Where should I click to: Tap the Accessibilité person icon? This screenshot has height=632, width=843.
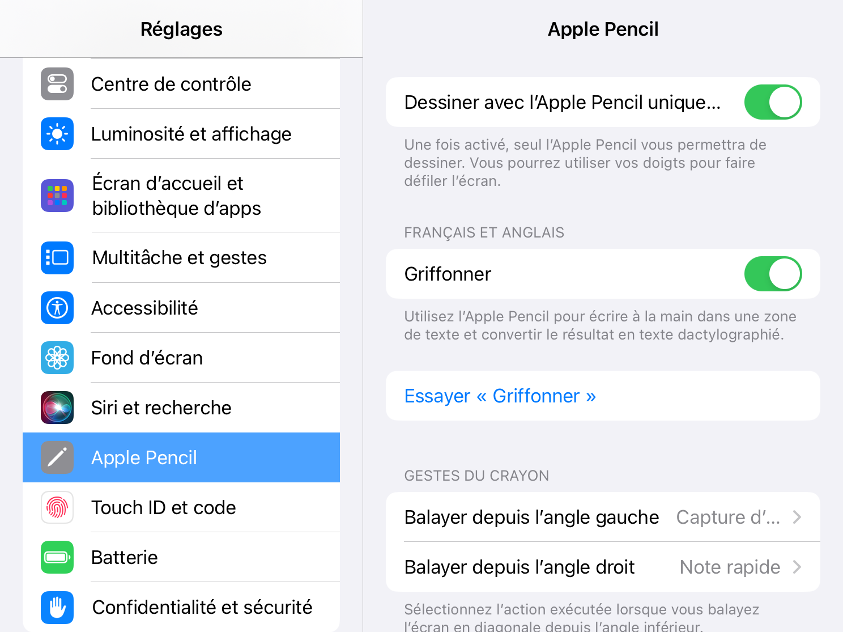(x=57, y=308)
